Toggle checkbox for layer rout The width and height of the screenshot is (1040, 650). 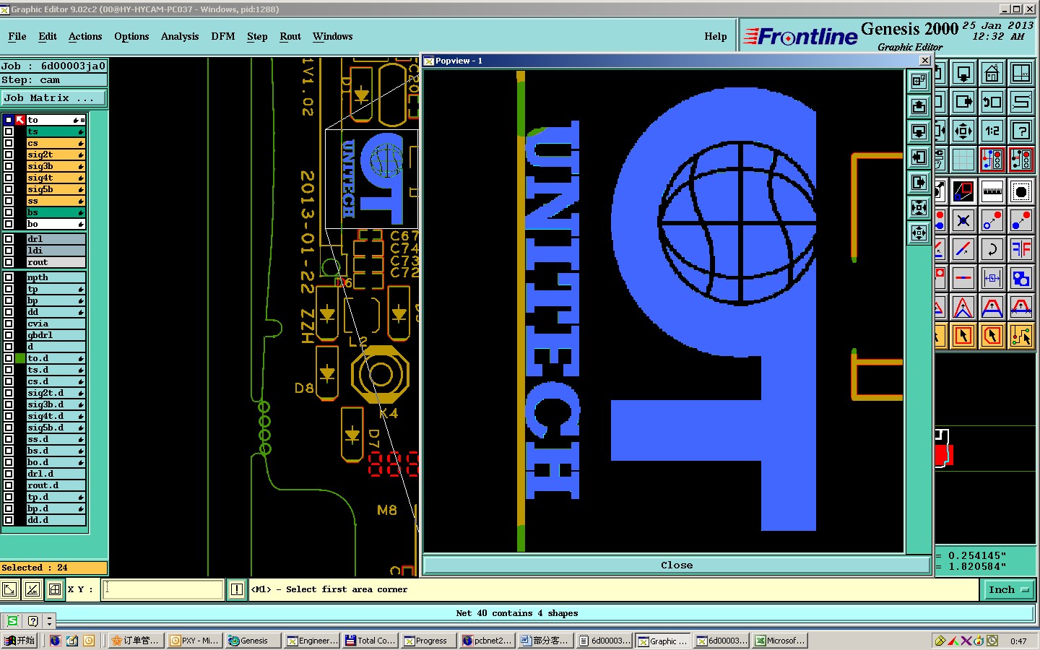(x=9, y=262)
